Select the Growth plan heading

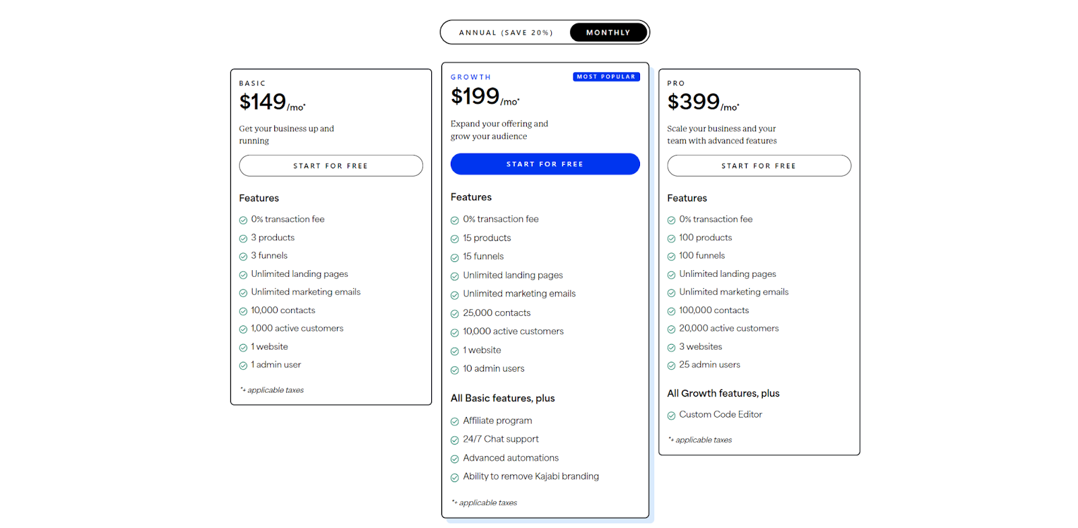471,77
